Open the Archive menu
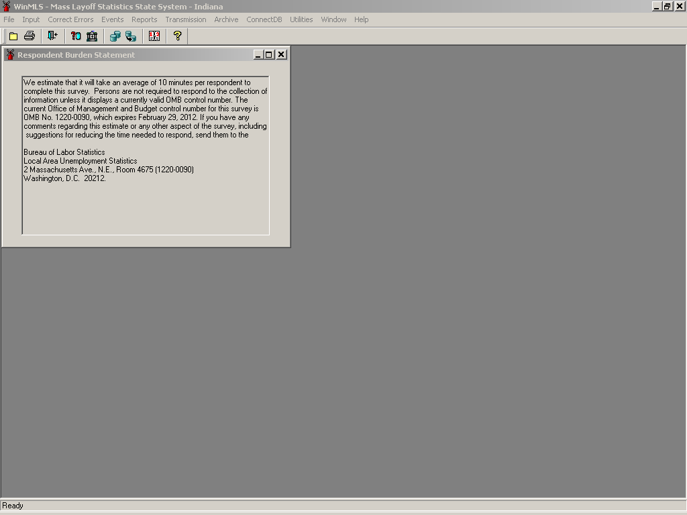Screen dimensions: 687x515 (x=226, y=19)
